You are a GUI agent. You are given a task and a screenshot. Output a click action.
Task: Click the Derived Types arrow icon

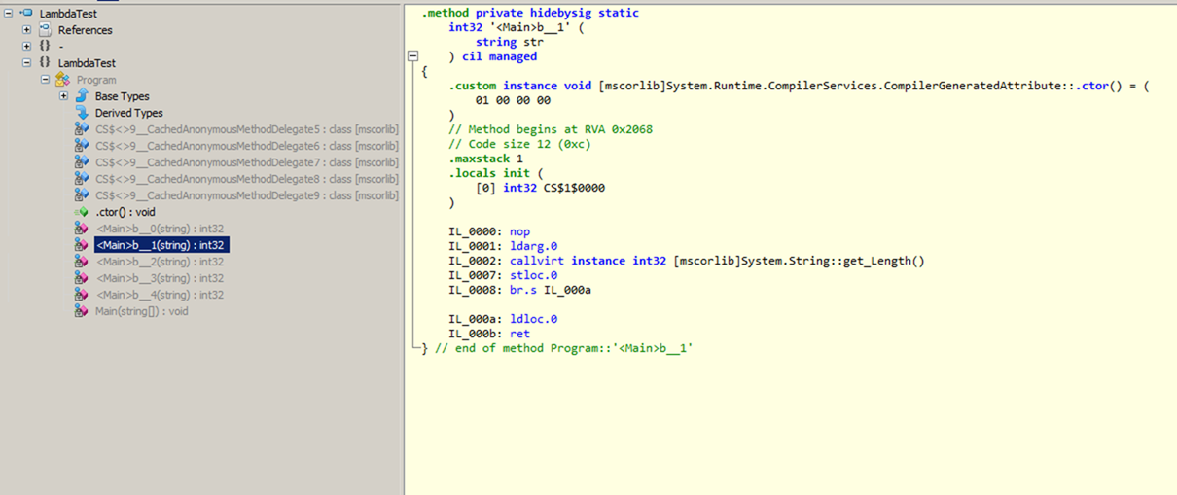point(82,113)
